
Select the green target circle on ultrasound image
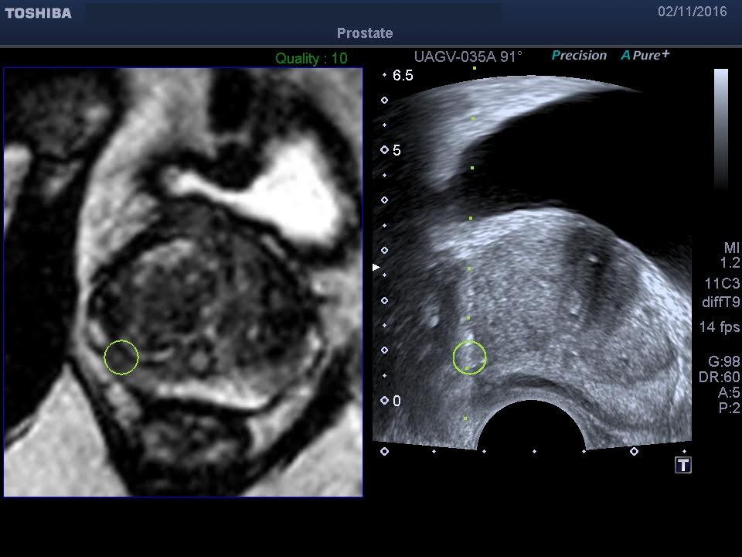click(469, 358)
